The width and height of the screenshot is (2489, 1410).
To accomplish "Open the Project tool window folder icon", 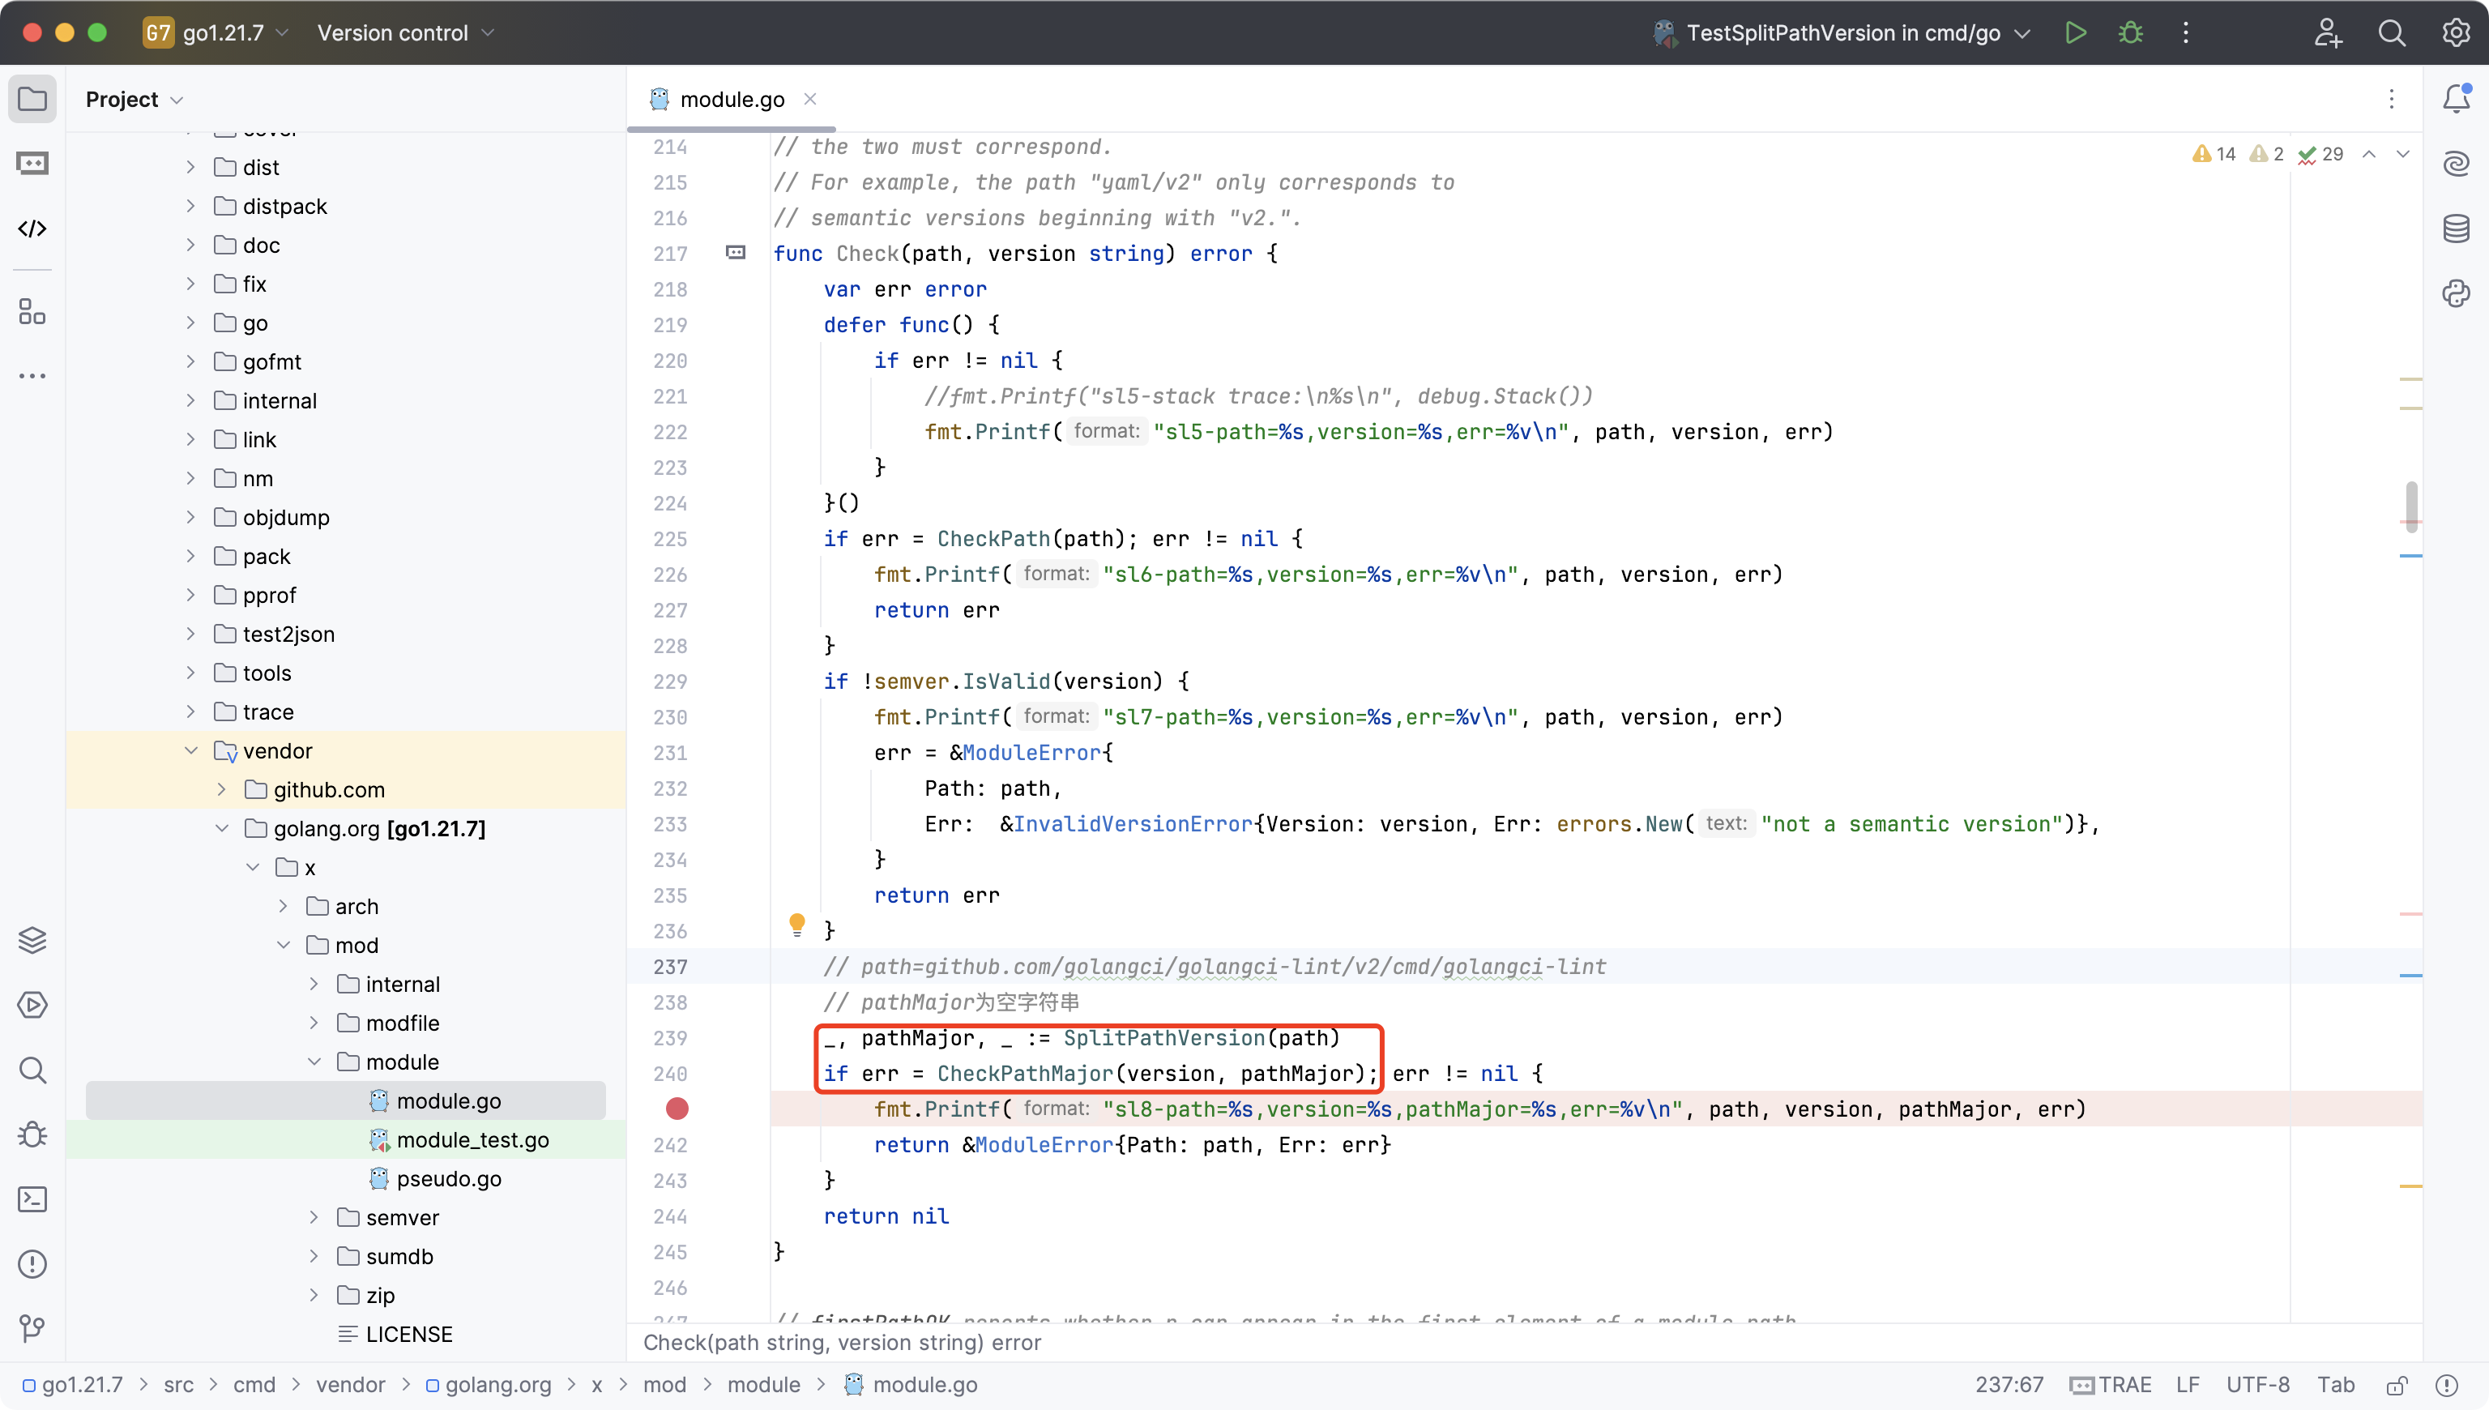I will pyautogui.click(x=32, y=99).
